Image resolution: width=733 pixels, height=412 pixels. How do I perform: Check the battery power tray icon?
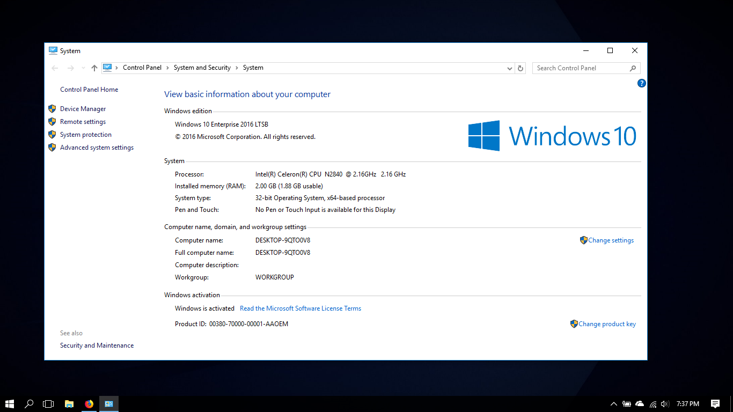pyautogui.click(x=626, y=404)
